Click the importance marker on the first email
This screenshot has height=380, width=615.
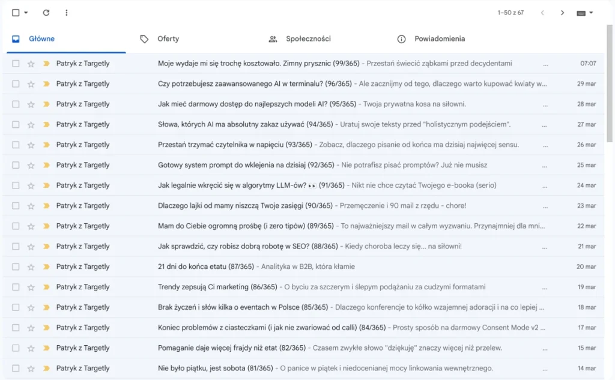45,63
